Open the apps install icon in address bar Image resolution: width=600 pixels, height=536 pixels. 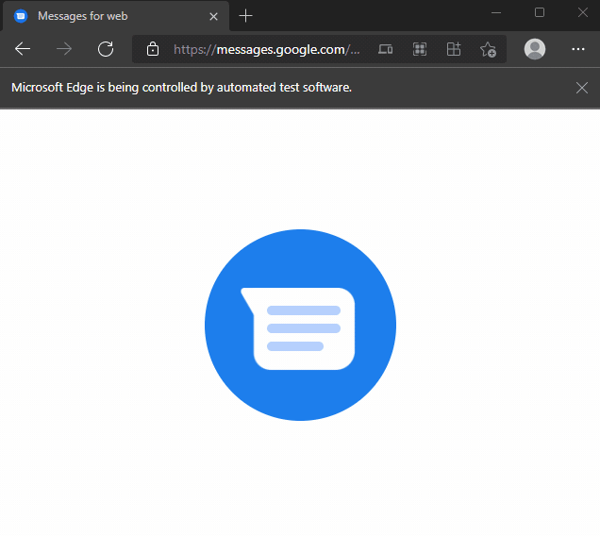(x=454, y=49)
